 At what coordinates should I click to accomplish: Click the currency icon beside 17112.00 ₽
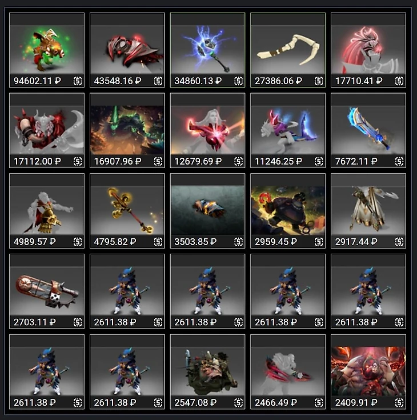click(78, 161)
